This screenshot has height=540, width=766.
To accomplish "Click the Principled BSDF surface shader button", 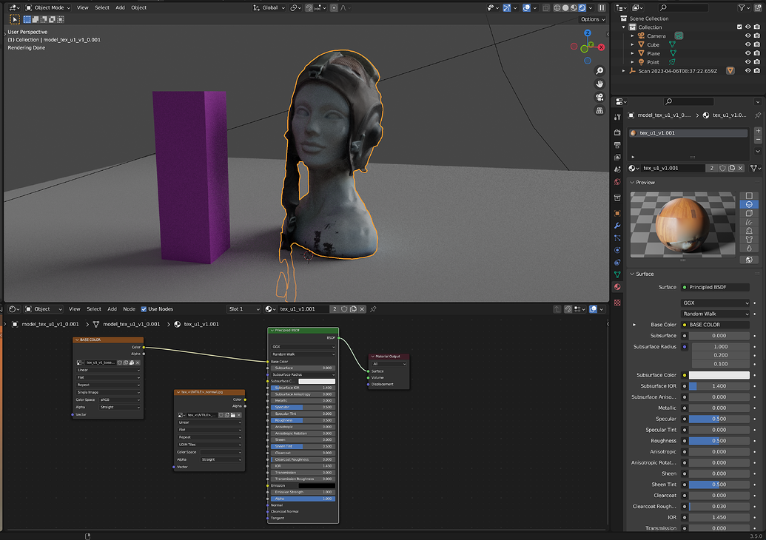I will coord(715,287).
